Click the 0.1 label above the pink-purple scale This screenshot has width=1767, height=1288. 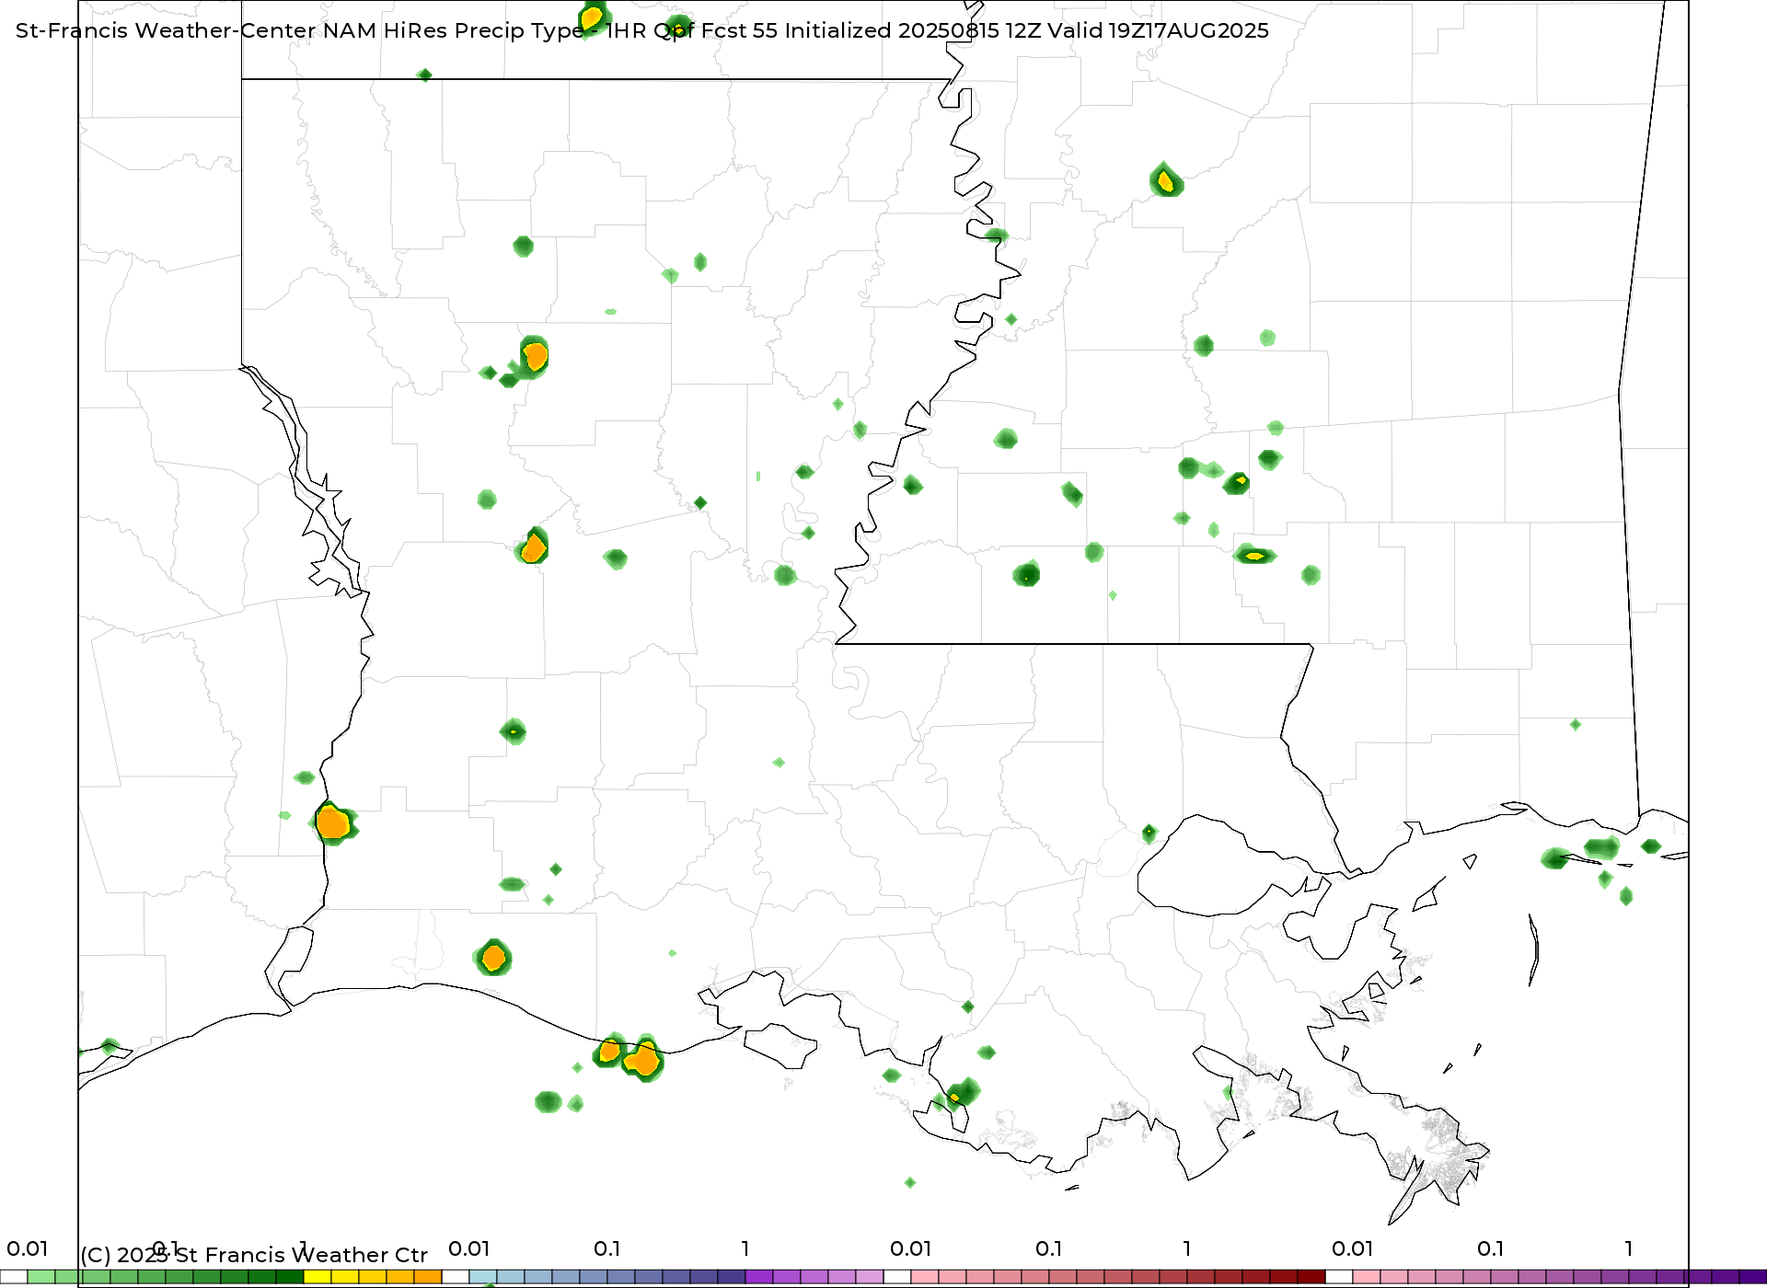click(x=1490, y=1248)
